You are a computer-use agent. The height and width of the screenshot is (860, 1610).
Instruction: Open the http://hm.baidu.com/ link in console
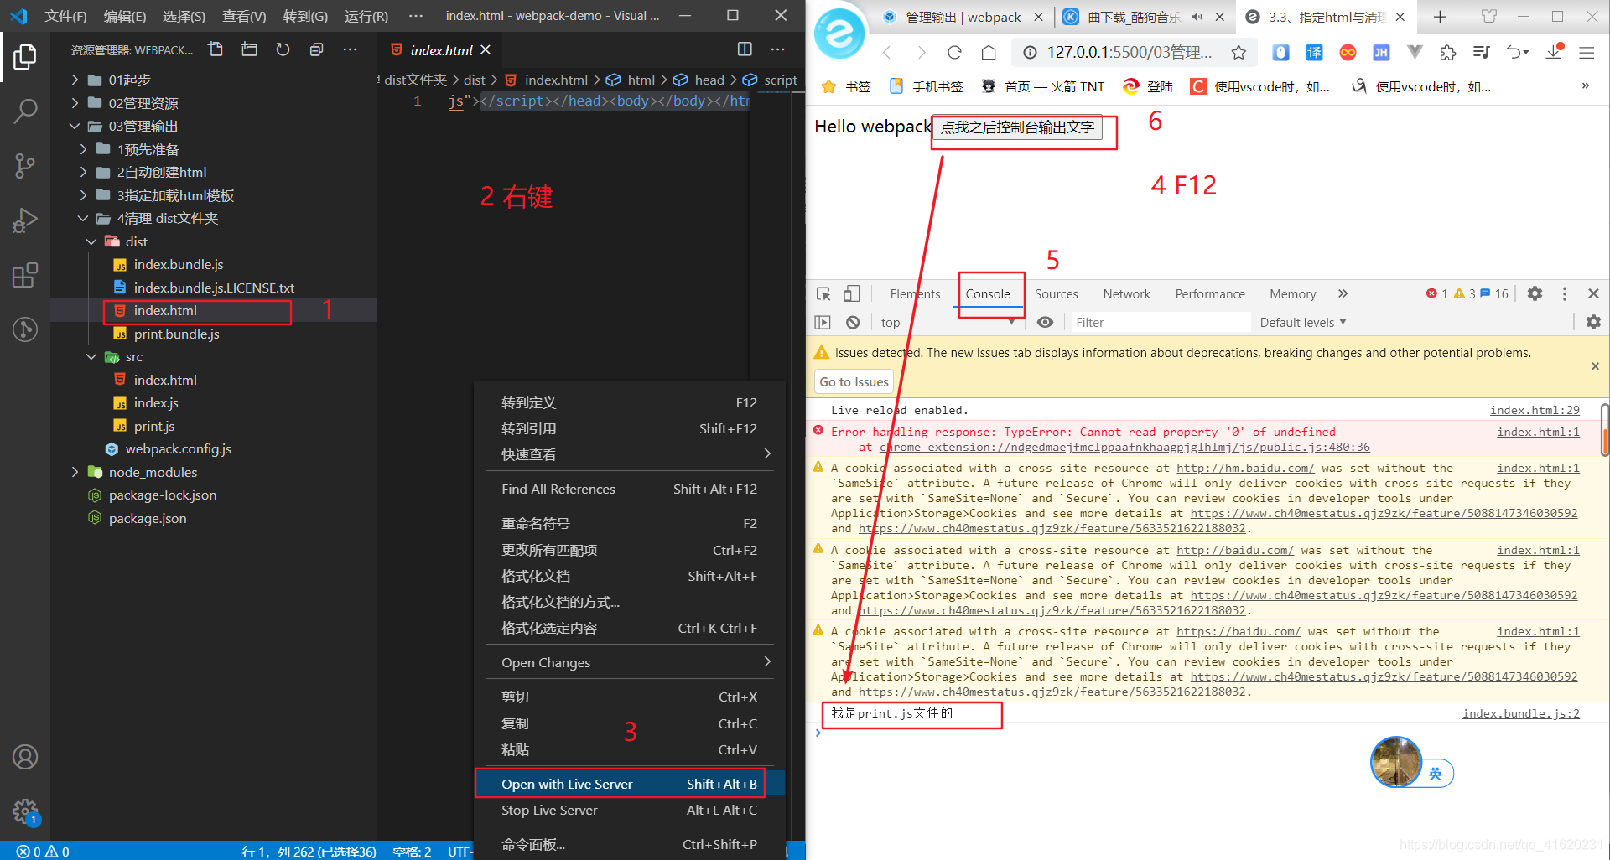(x=1245, y=468)
